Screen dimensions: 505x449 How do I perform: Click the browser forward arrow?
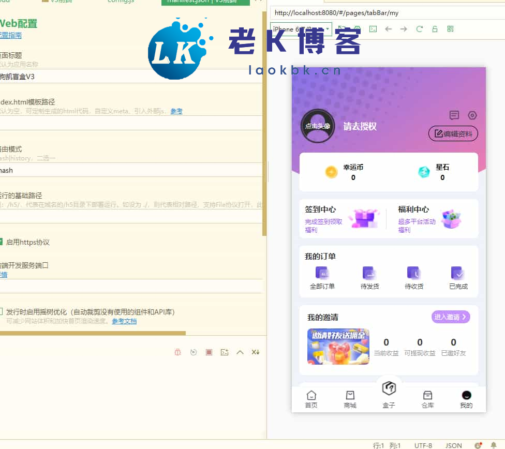tap(404, 29)
